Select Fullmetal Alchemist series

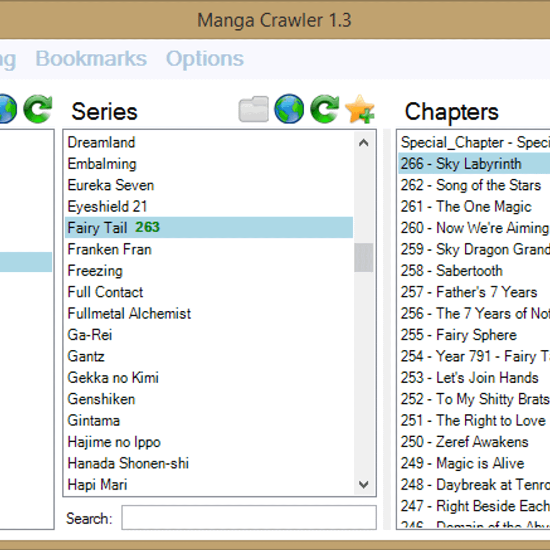point(129,313)
